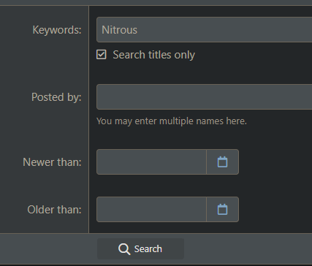Uncheck the Search titles only checkbox
Screen dimensions: 312x266
(x=102, y=55)
